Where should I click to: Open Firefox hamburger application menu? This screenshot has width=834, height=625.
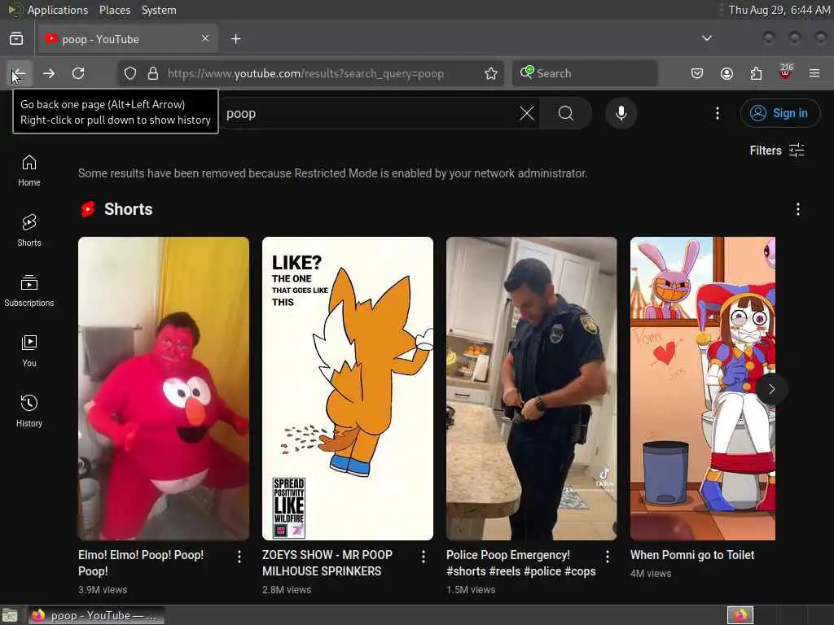(x=814, y=73)
